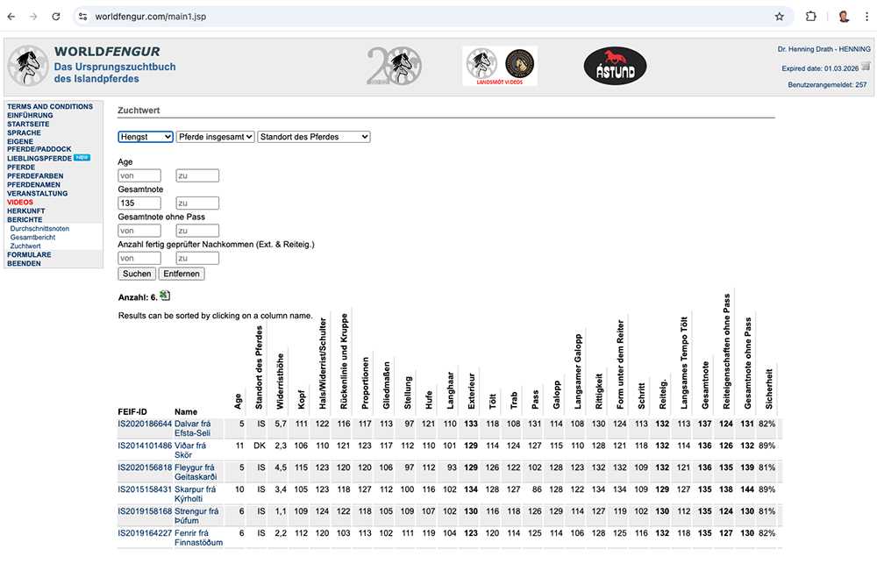Screen dimensions: 877x585
Task: Open the Landsmót Videos banner
Action: click(x=500, y=66)
